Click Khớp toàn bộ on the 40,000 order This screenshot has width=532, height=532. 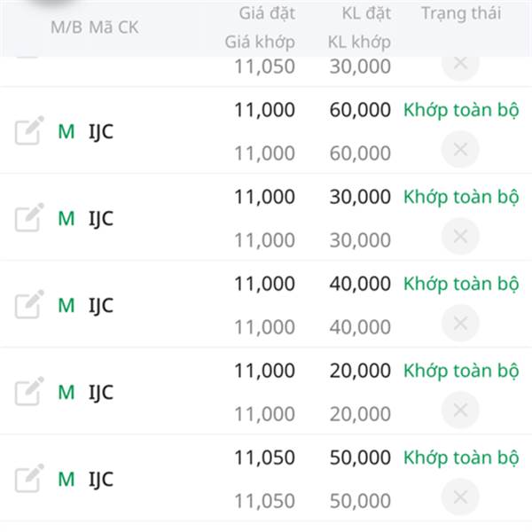(460, 284)
